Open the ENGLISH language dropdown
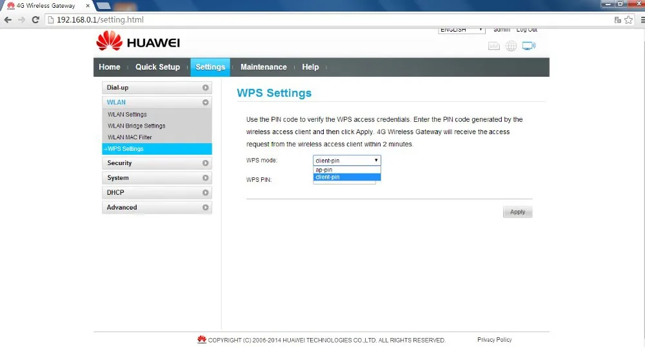Viewport: 645px width, 347px height. click(x=462, y=30)
